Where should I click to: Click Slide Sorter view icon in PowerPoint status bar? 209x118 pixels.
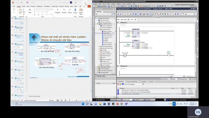[62, 100]
